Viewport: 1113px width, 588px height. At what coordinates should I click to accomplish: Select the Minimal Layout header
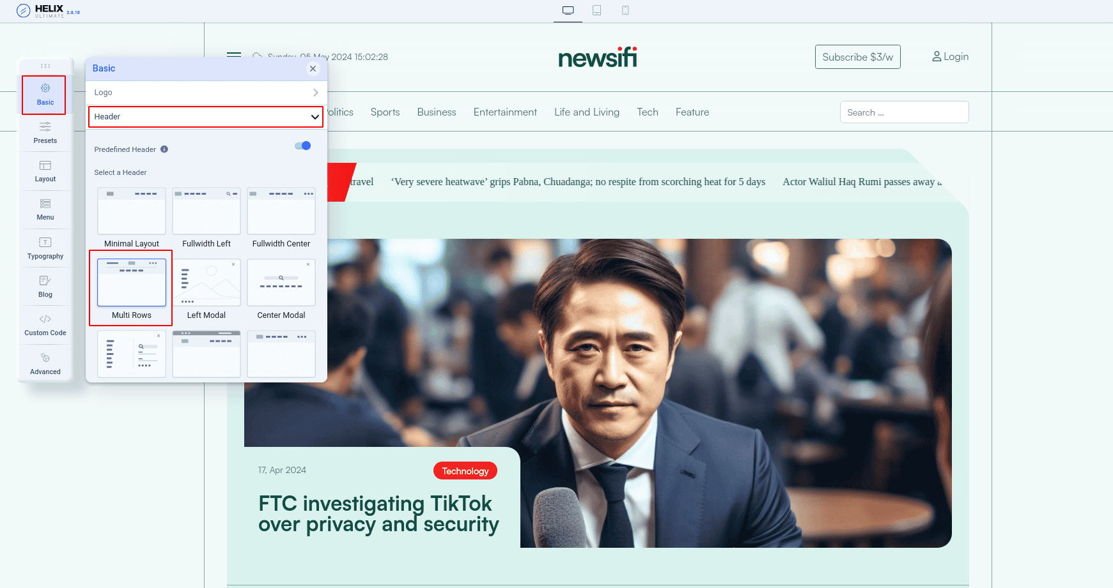(x=132, y=211)
